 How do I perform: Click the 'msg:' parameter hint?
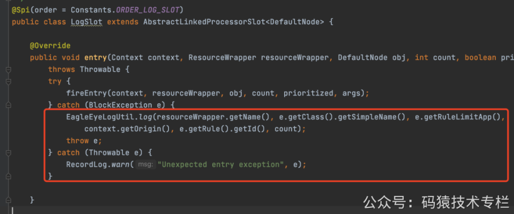(x=145, y=165)
